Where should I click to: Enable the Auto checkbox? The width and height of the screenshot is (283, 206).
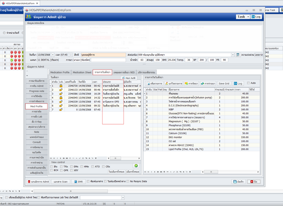click(248, 83)
